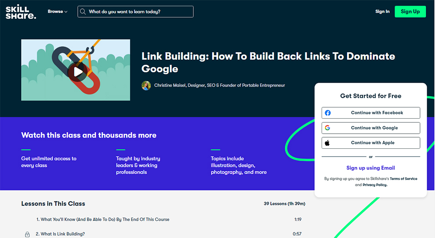Image resolution: width=435 pixels, height=238 pixels.
Task: Click the Facebook logo icon
Action: [328, 113]
